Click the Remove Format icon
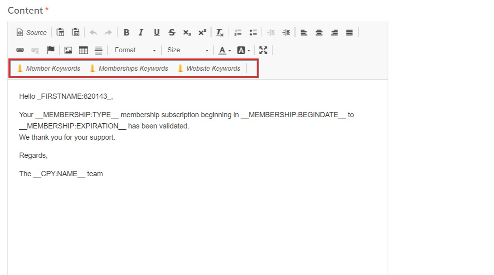 pyautogui.click(x=220, y=33)
